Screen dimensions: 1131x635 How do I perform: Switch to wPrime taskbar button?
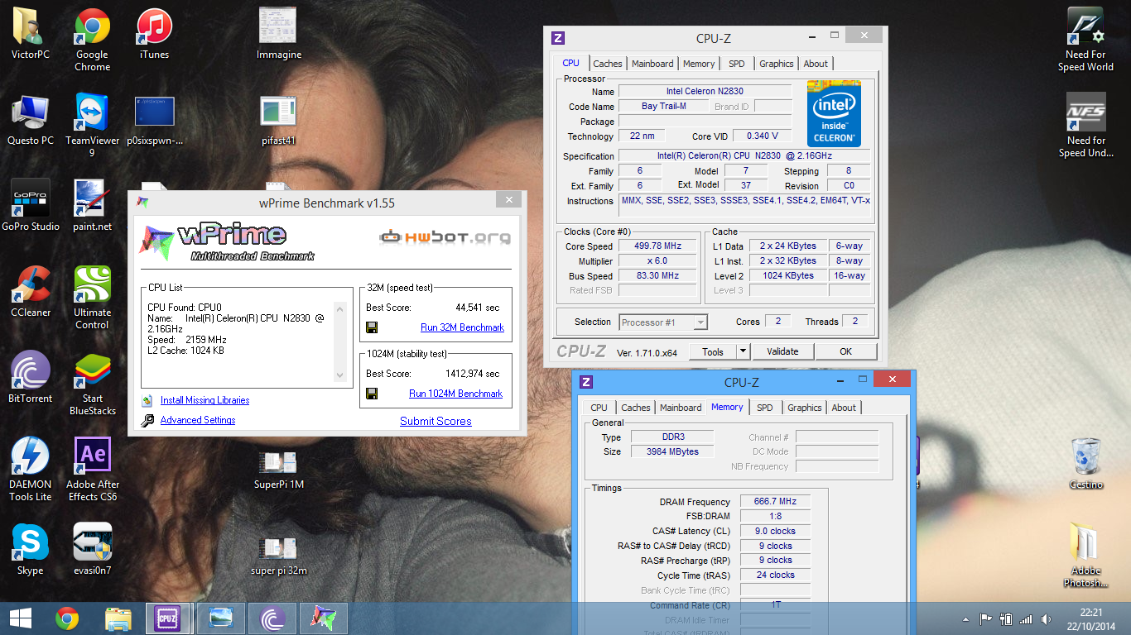[323, 618]
